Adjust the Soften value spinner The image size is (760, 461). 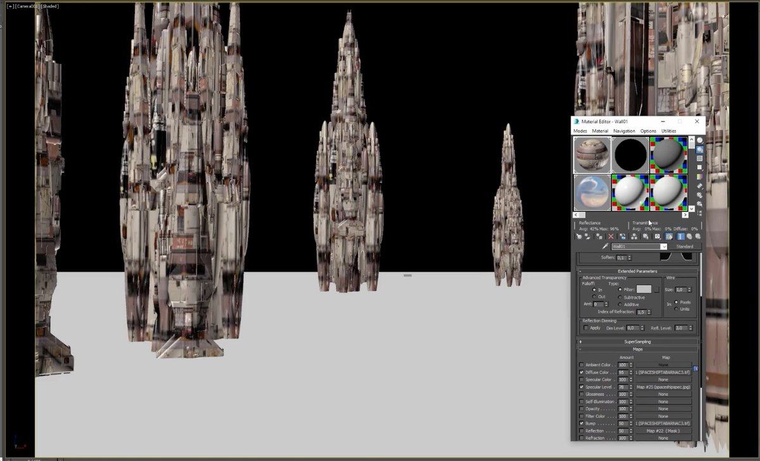pyautogui.click(x=630, y=258)
